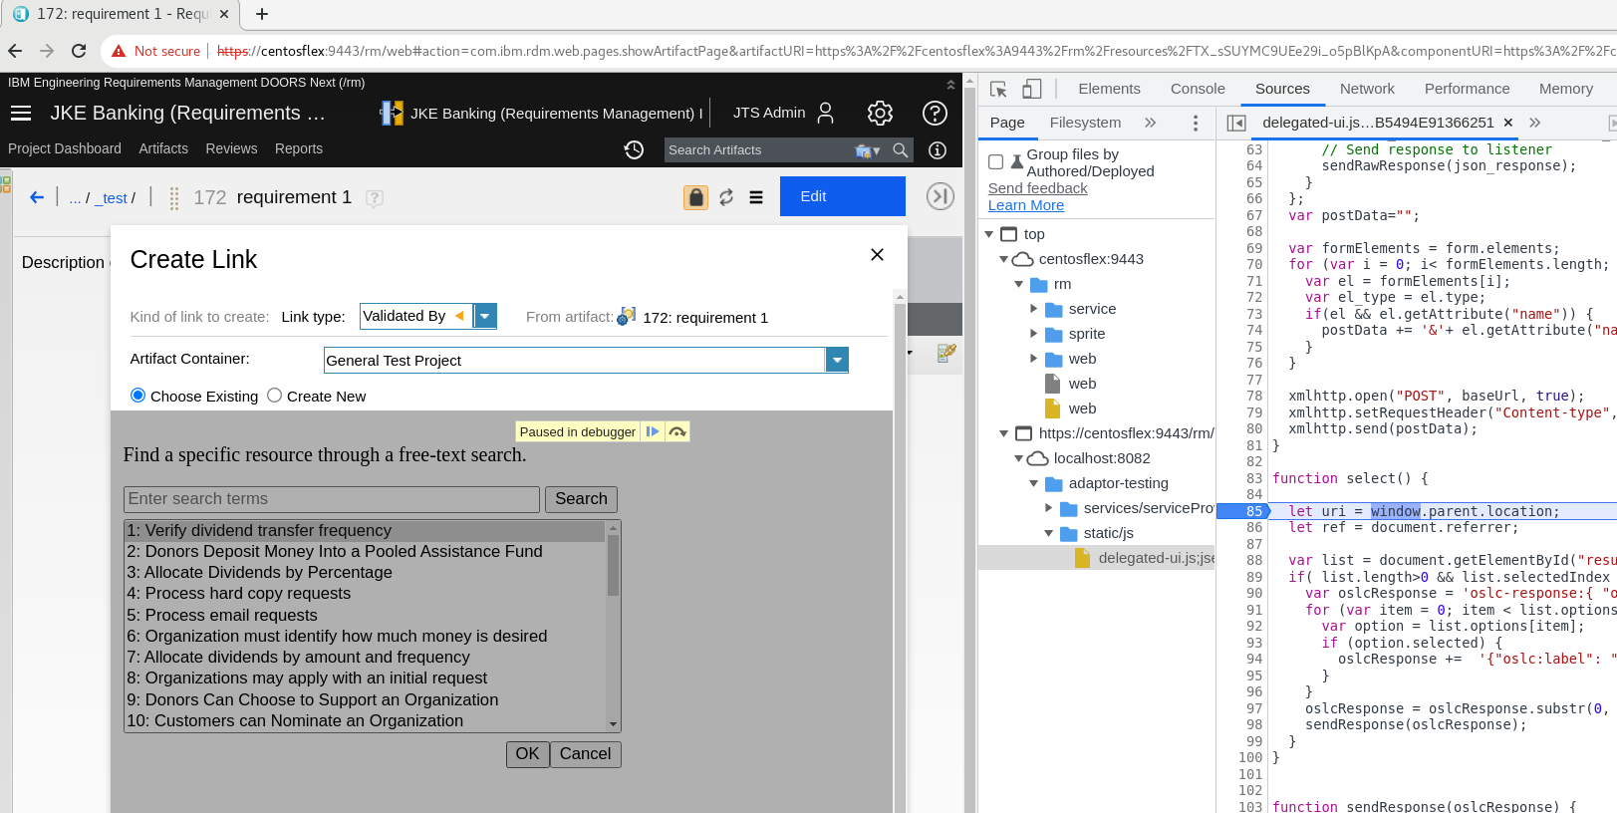Switch to DevTools Elements tab
This screenshot has width=1617, height=813.
point(1109,89)
